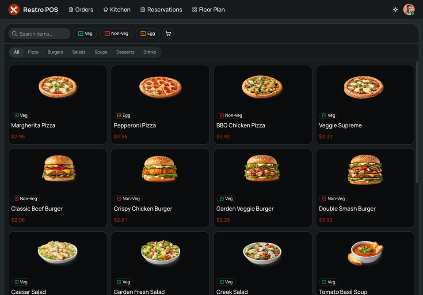Click Veg badge on Garden Veggie Burger
This screenshot has height=295, width=423.
(226, 199)
